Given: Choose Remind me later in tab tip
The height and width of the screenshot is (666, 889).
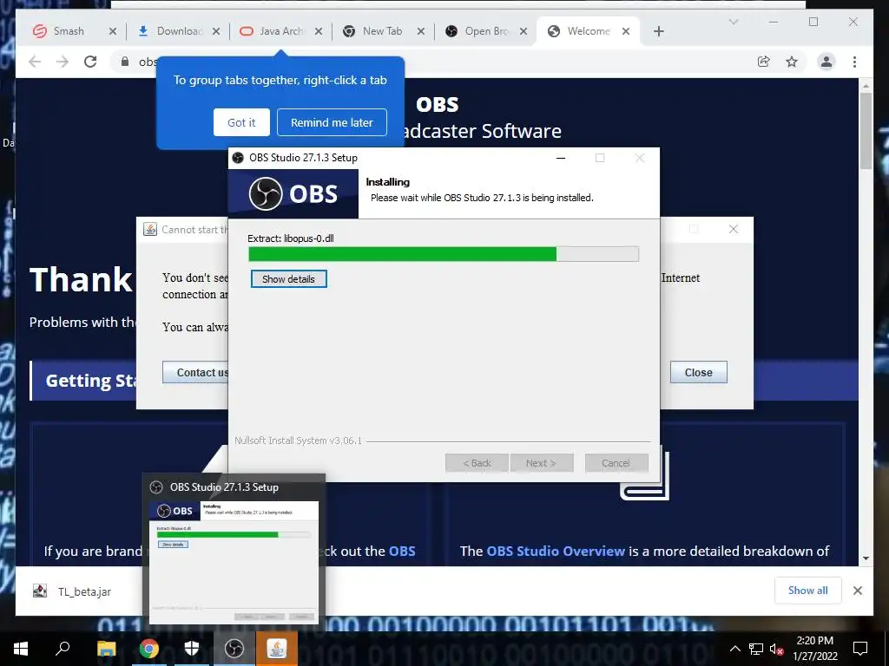Looking at the screenshot, I should [332, 122].
